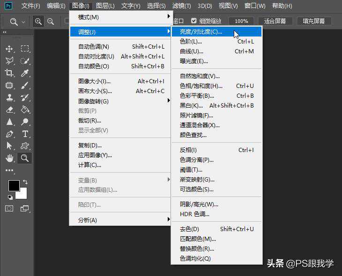Open the 滤镜(T) menu

pyautogui.click(x=181, y=6)
